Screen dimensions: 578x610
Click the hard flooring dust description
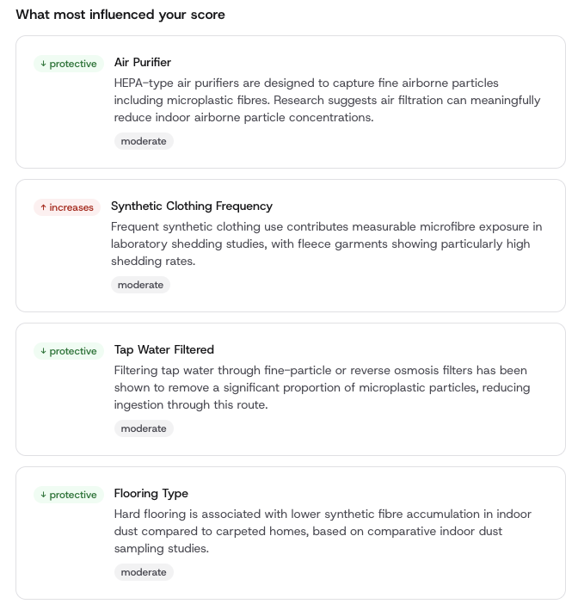323,531
